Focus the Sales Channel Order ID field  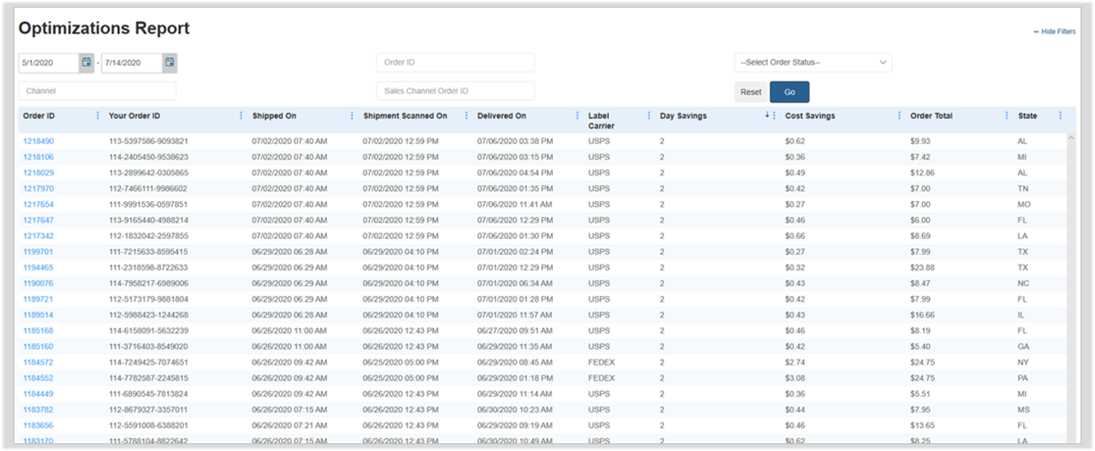(x=455, y=91)
